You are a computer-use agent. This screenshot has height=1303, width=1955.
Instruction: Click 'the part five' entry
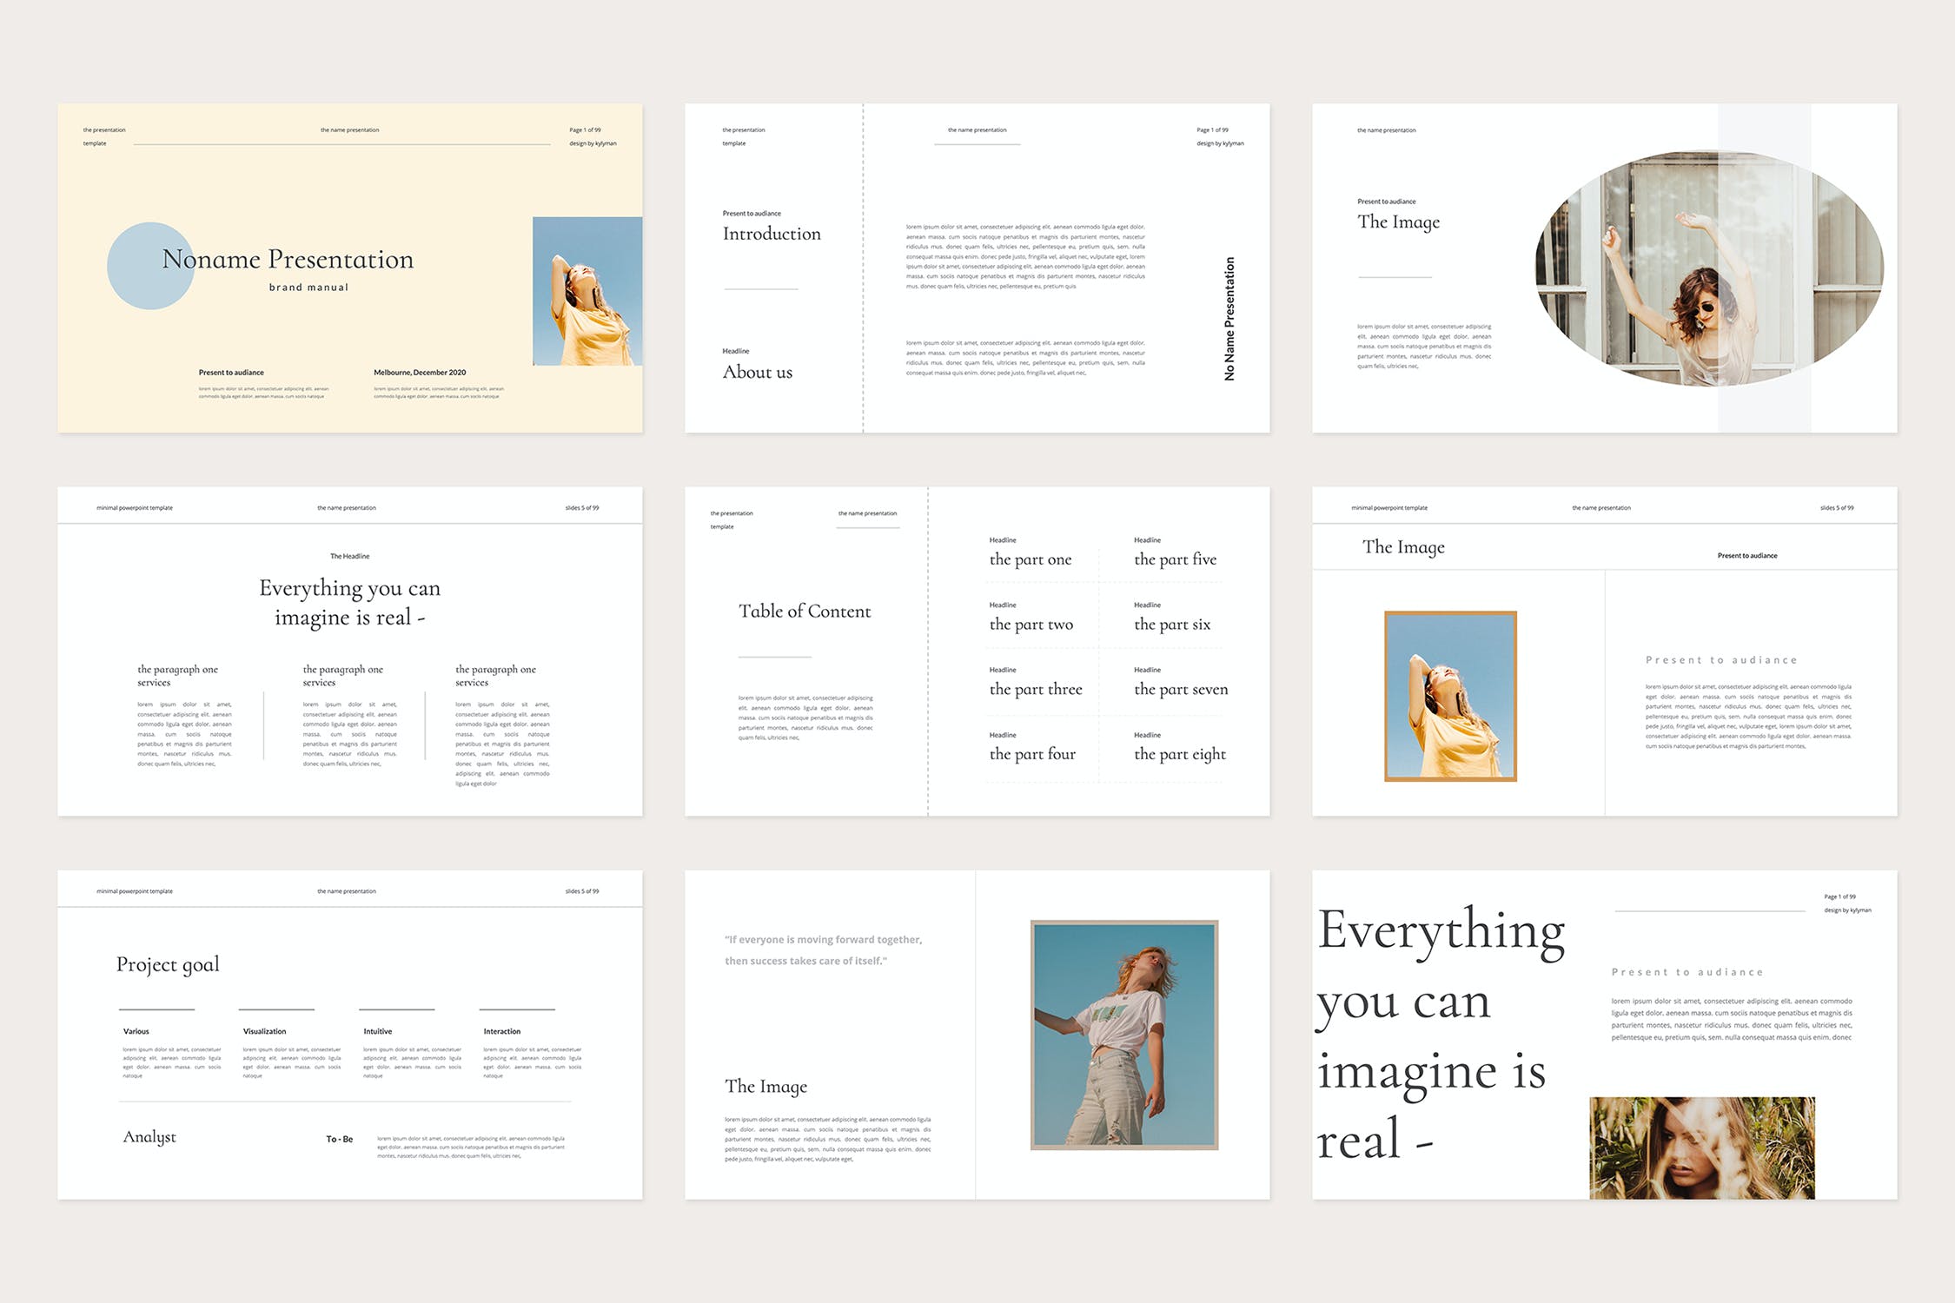point(1175,559)
